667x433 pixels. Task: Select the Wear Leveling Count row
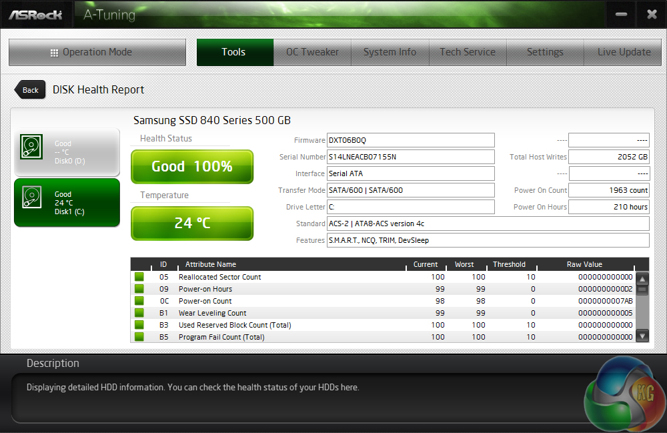[384, 313]
